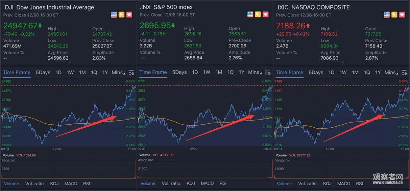
Task: Expand more stats chevron below NASDAQ Avg Price
Action: click(x=343, y=62)
